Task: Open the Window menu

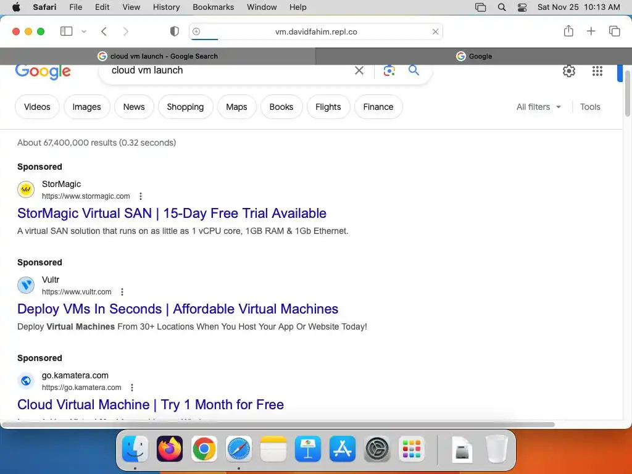Action: click(x=262, y=7)
